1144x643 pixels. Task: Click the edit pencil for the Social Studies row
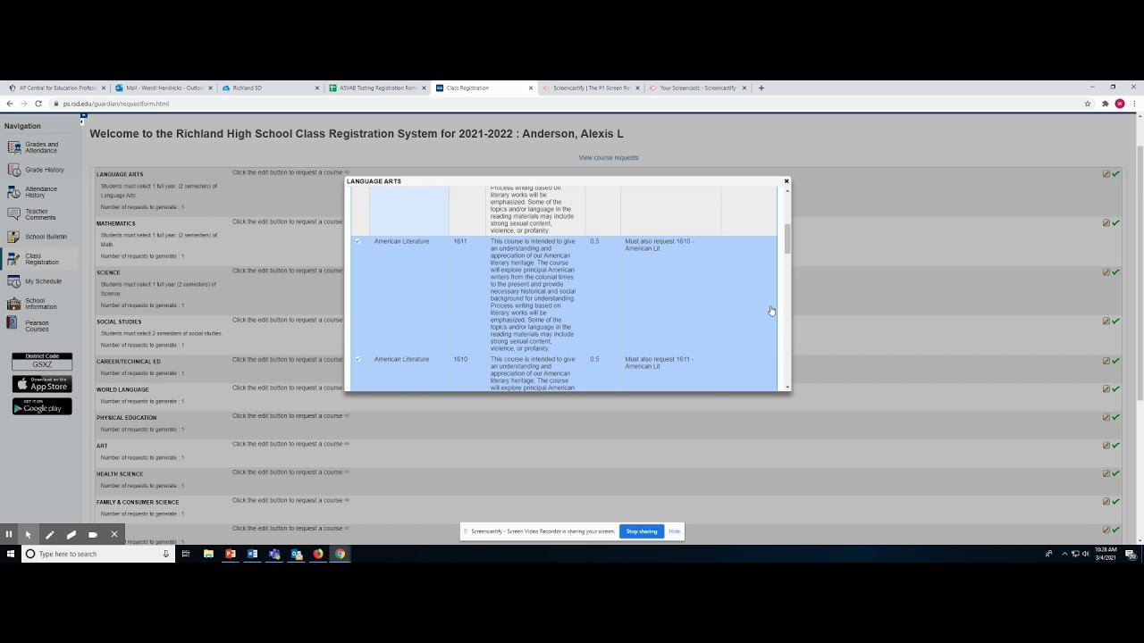click(1106, 321)
